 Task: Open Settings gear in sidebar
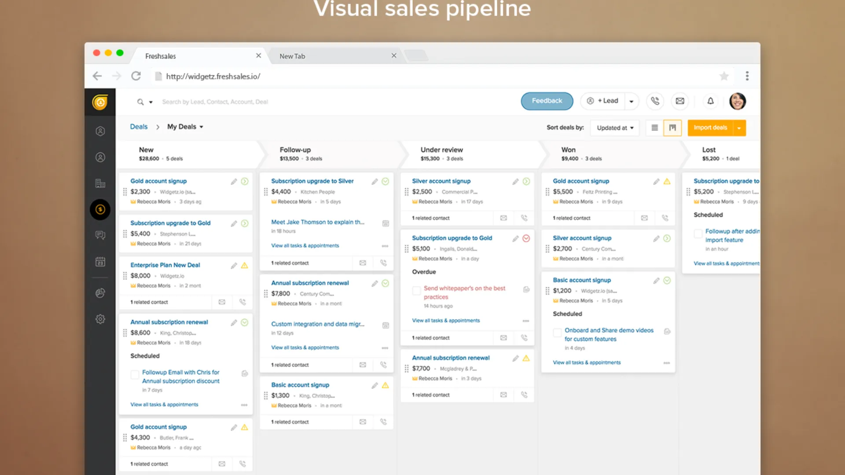coord(100,319)
